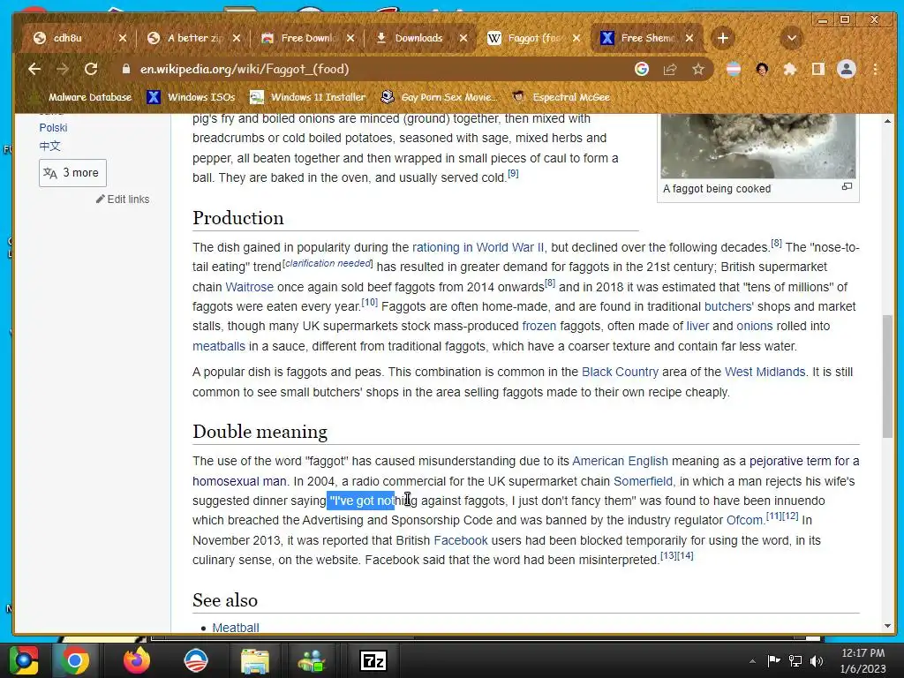
Task: Jump to citation [9]
Action: 513,173
